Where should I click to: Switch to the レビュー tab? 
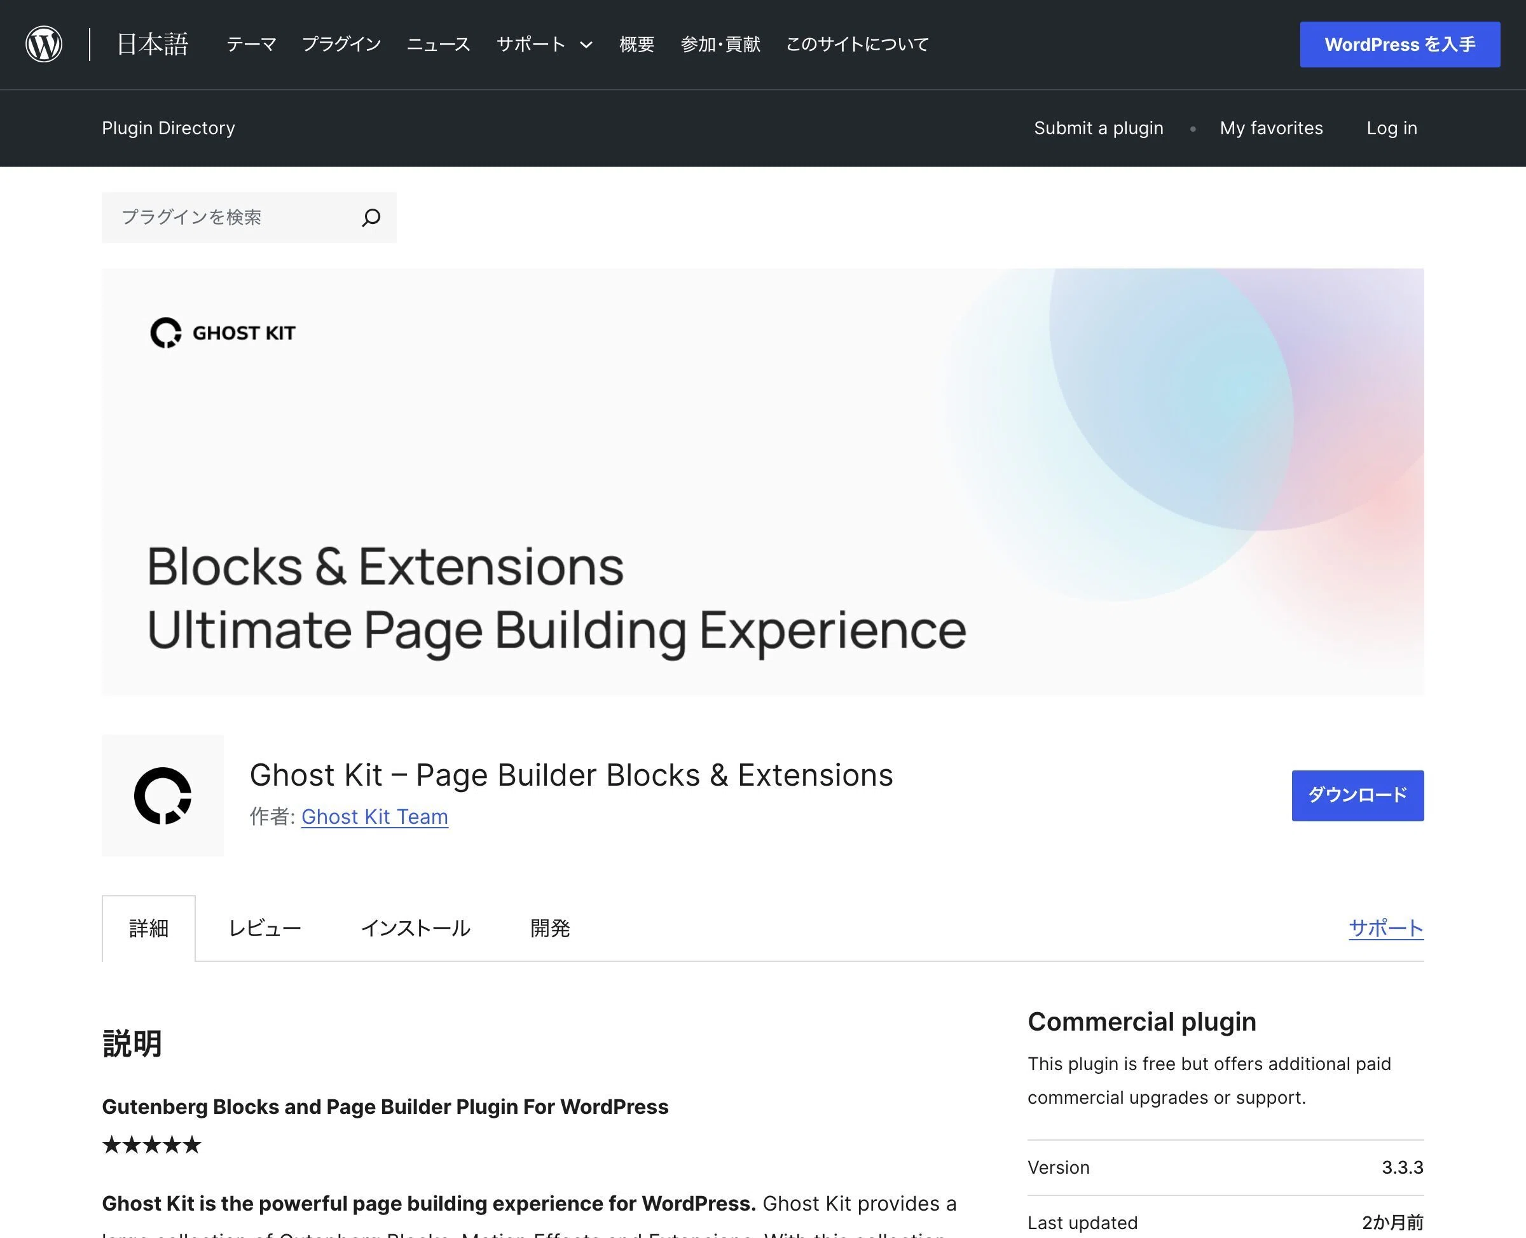pos(265,929)
